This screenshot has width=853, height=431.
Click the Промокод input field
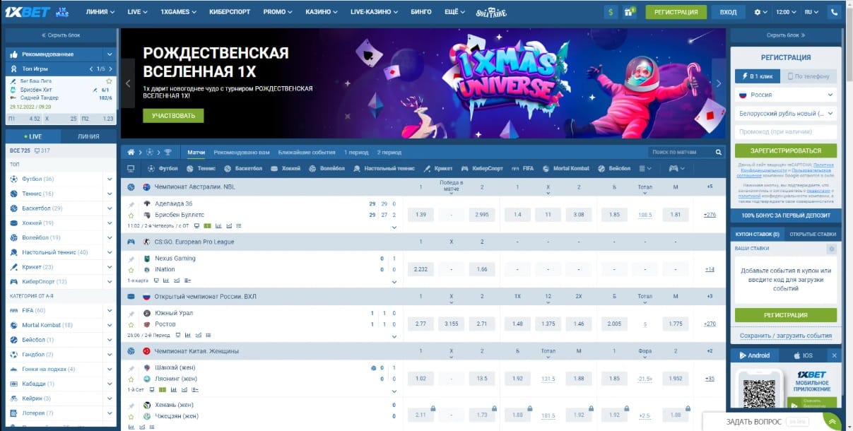pyautogui.click(x=787, y=131)
